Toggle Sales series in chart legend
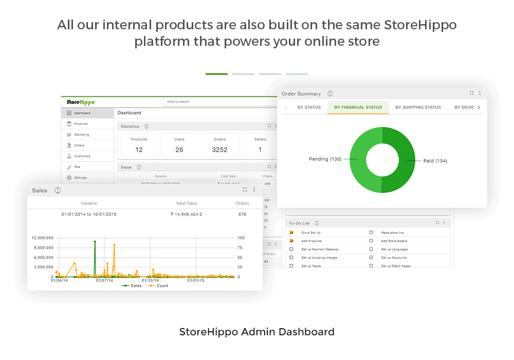The image size is (514, 360). tap(132, 286)
